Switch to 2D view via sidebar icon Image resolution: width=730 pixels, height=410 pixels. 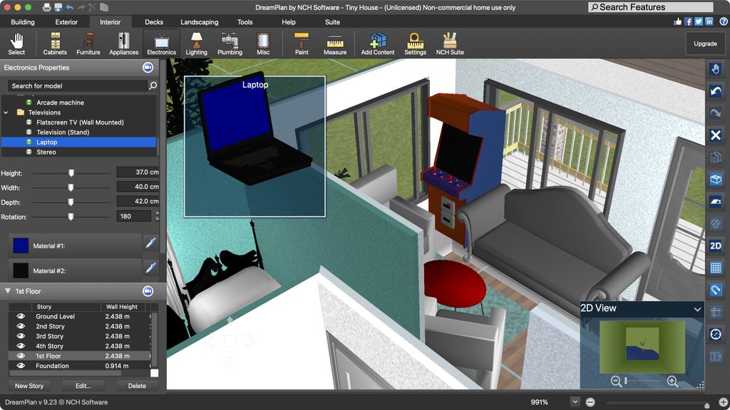coord(715,246)
